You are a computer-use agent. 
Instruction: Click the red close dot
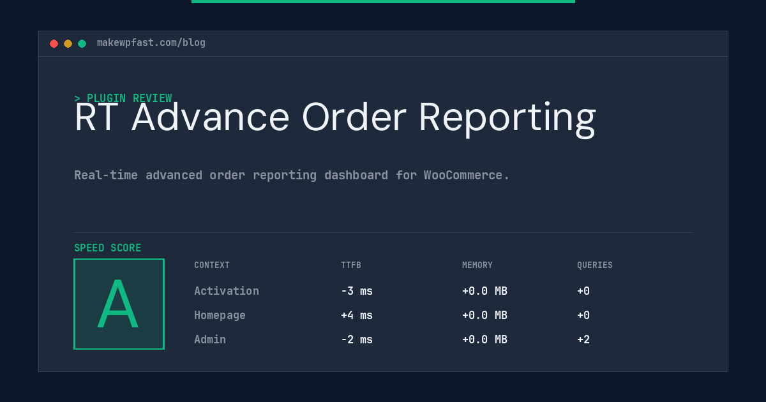coord(54,43)
